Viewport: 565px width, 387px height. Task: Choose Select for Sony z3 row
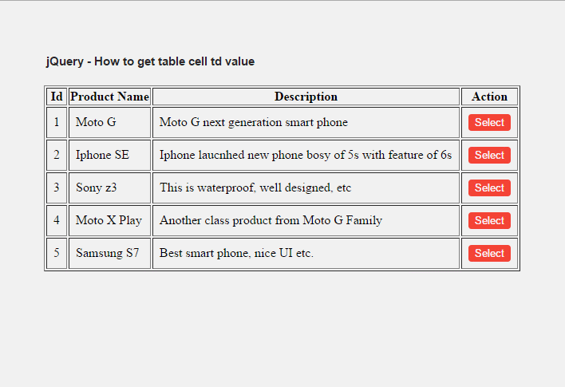(x=489, y=188)
